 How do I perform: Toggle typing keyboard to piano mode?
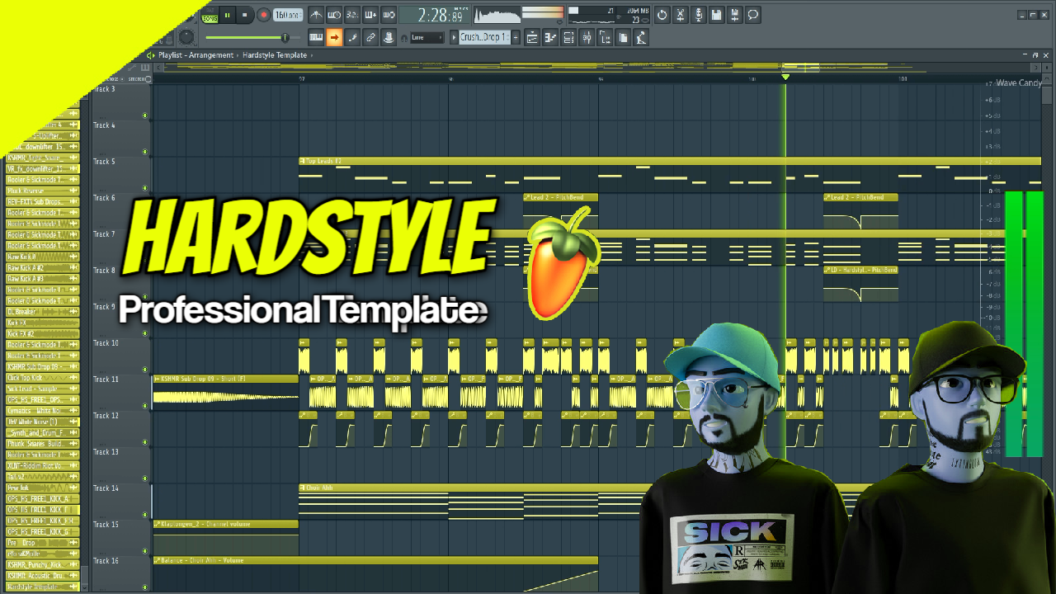316,37
